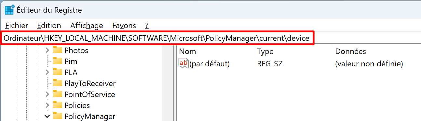Collapse the PolicyManager key
This screenshot has height=121, width=421.
pyautogui.click(x=47, y=116)
